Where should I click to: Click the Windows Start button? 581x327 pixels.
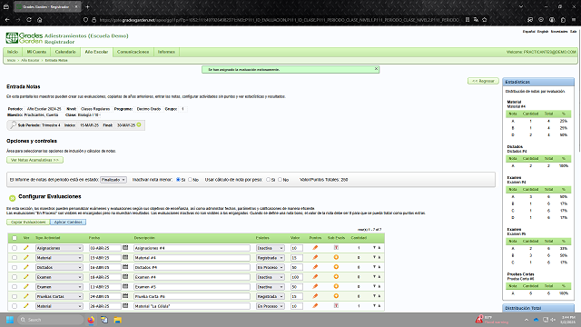[x=10, y=320]
